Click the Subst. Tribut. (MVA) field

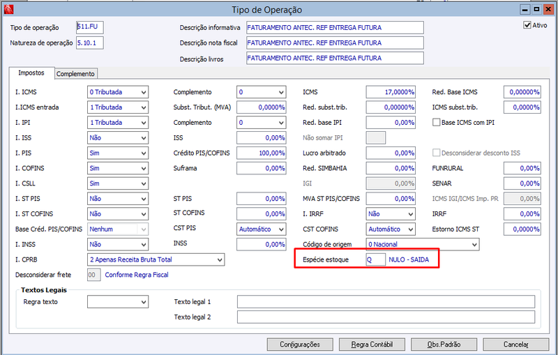point(261,107)
